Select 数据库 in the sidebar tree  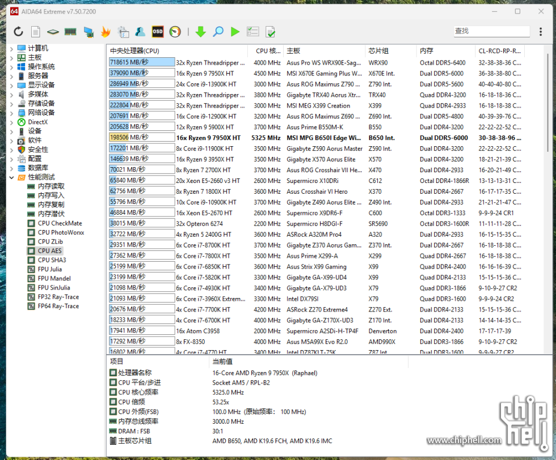click(38, 168)
